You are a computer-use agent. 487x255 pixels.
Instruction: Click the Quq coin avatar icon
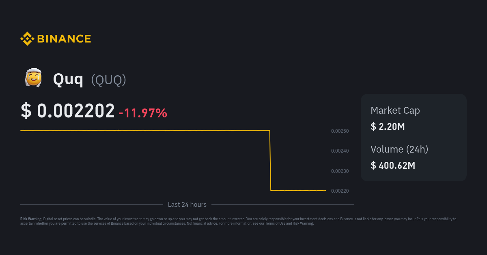[x=33, y=78]
